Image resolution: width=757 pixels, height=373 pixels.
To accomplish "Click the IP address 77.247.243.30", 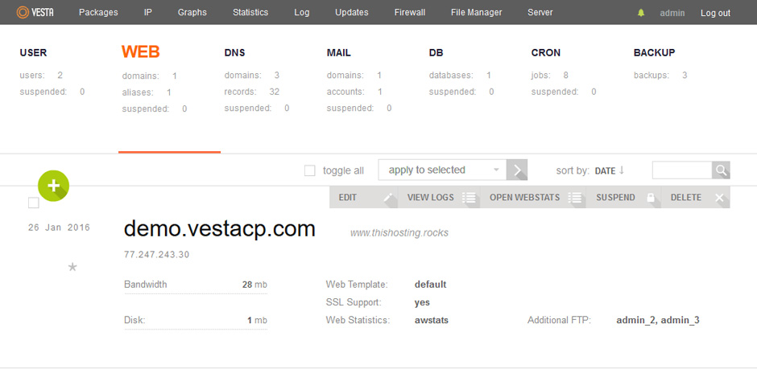I will tap(157, 255).
